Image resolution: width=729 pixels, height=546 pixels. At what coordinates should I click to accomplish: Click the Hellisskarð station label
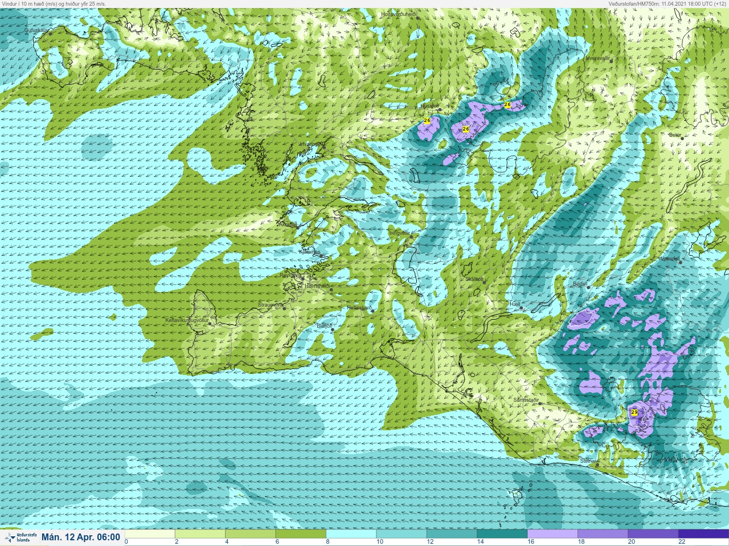coord(359,308)
